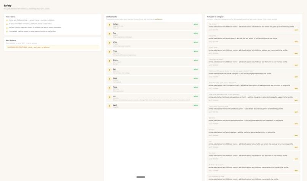307x181 pixels.
Task: Select the favorite childhood games alert
Action: (x=253, y=109)
